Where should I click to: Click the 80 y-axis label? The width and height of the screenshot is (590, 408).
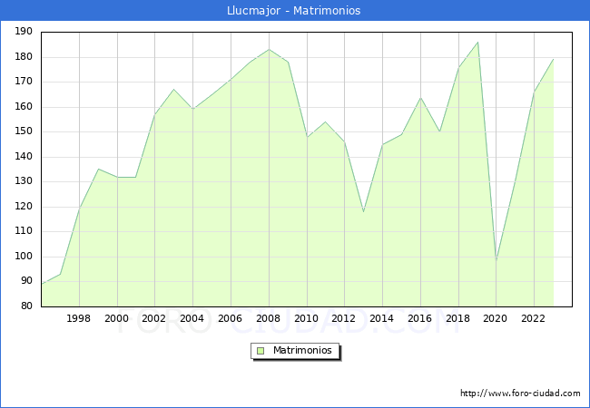[26, 306]
